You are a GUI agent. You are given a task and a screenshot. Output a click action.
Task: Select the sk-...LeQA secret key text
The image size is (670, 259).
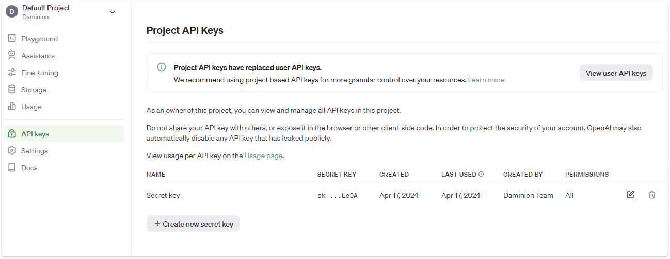pos(338,196)
